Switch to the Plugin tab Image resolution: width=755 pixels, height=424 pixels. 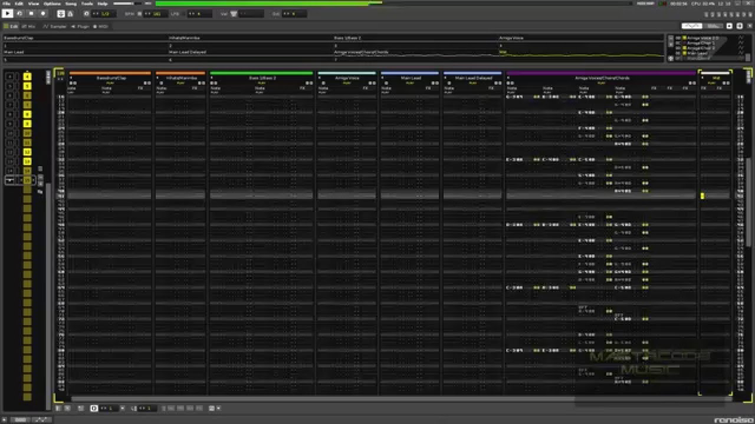pos(80,26)
